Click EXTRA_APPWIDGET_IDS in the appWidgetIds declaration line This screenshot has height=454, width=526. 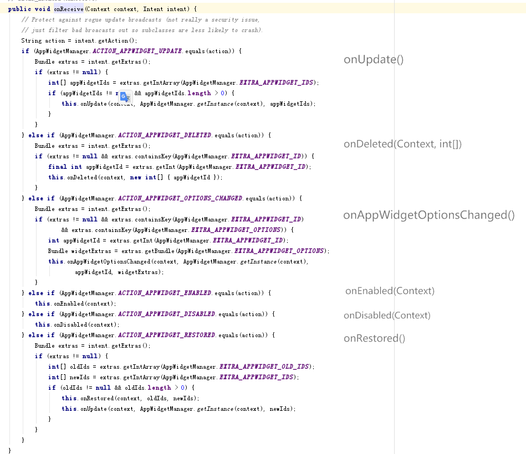[277, 82]
